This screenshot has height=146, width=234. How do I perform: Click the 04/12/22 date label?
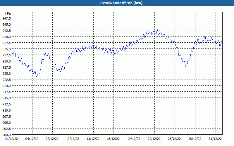point(32,139)
